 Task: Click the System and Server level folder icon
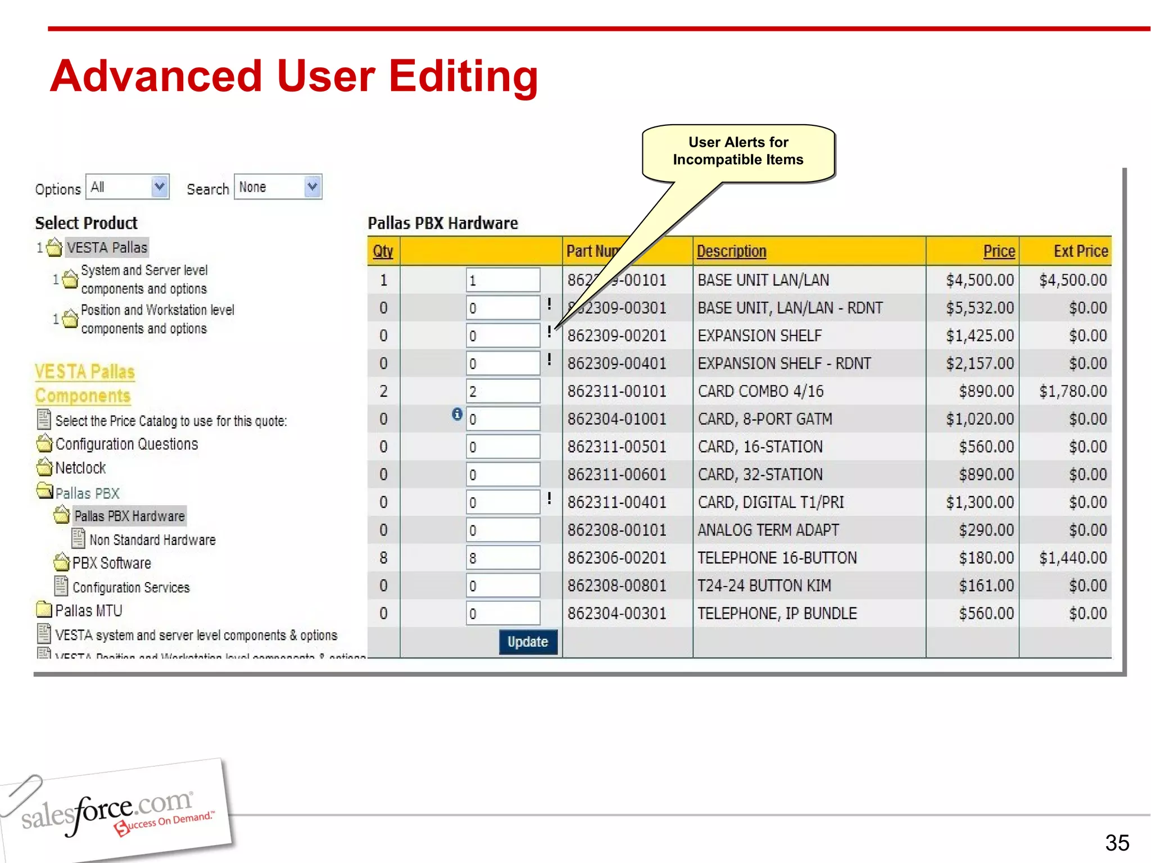point(70,279)
